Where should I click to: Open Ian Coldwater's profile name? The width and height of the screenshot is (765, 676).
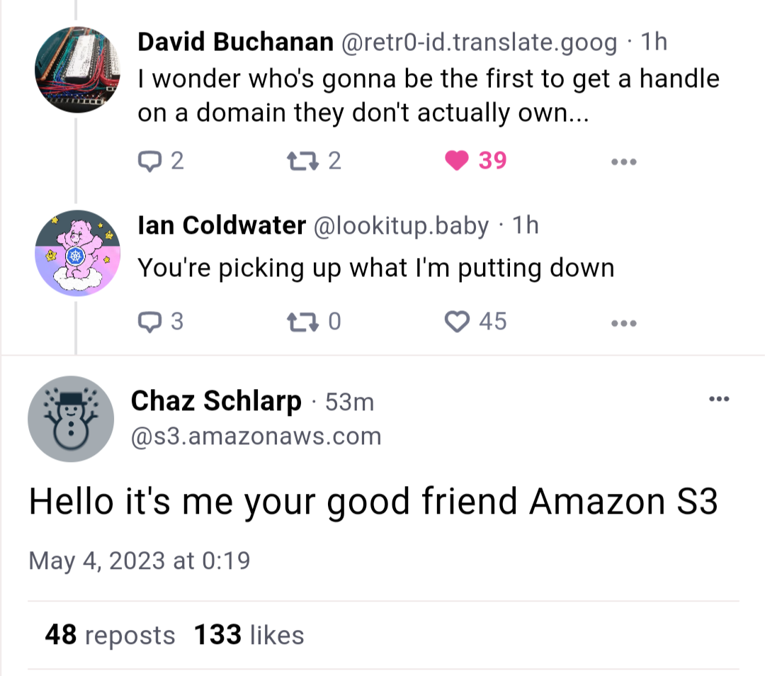pyautogui.click(x=221, y=225)
